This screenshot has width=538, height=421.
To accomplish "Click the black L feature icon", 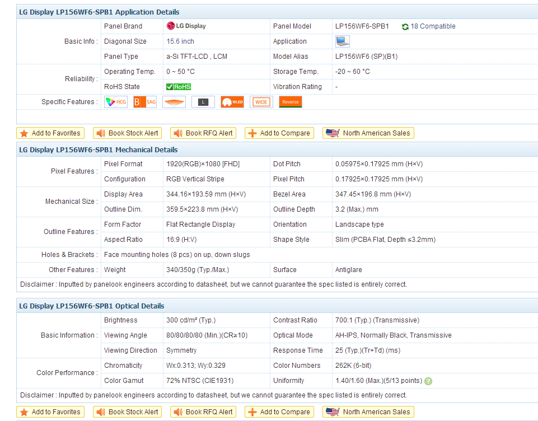I will tap(203, 102).
